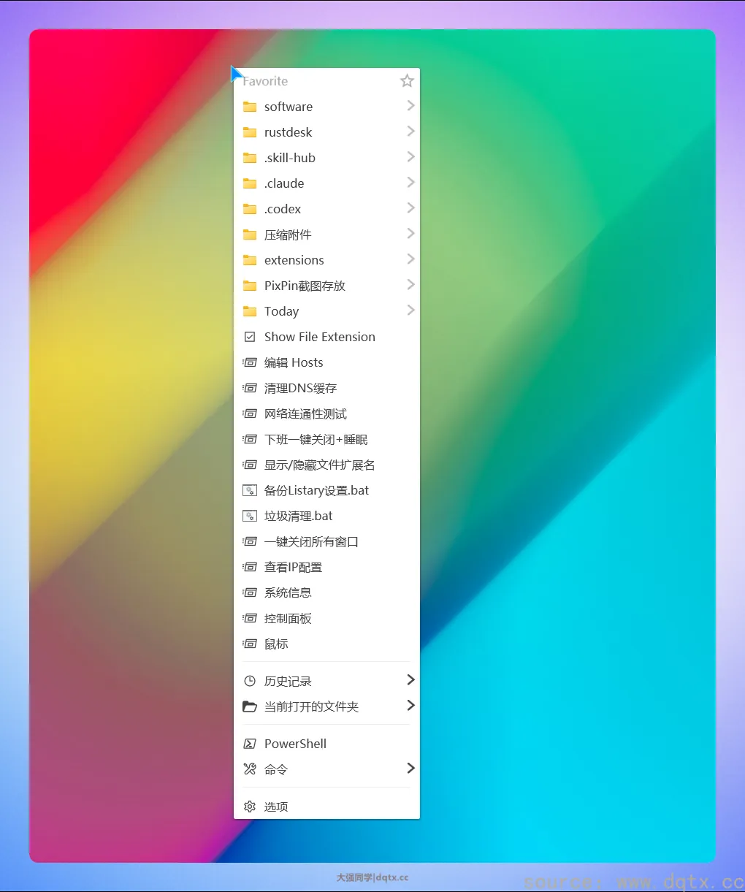Click the 垃圾清理.bat file icon
Screen dimensions: 745x892
coord(250,516)
